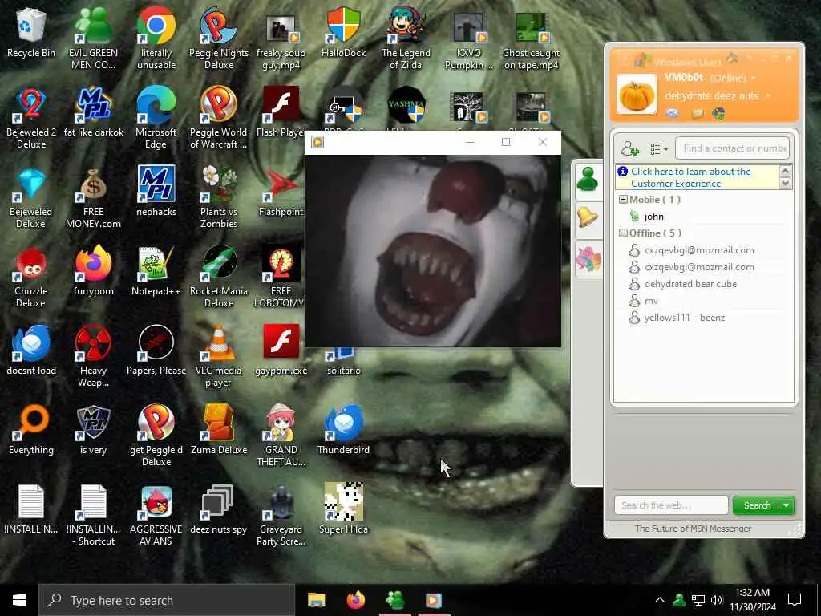Viewport: 821px width, 616px height.
Task: Collapse the Offline contact group
Action: pos(623,233)
